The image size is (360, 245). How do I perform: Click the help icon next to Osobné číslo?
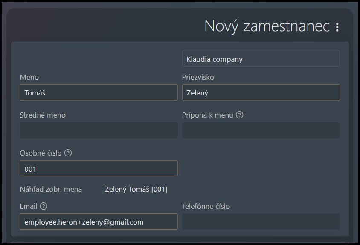[x=68, y=153]
